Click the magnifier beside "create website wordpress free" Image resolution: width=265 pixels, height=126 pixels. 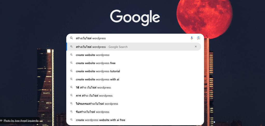[x=71, y=63]
